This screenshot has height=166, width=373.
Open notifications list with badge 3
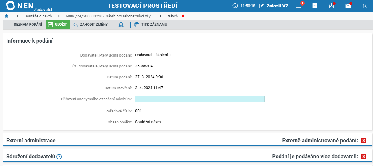[299, 6]
